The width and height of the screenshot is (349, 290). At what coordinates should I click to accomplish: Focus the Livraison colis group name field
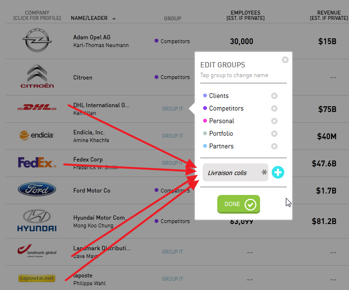[x=235, y=173]
